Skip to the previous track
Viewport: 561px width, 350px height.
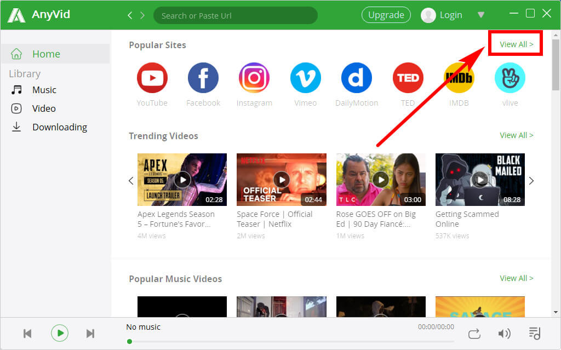click(x=27, y=334)
